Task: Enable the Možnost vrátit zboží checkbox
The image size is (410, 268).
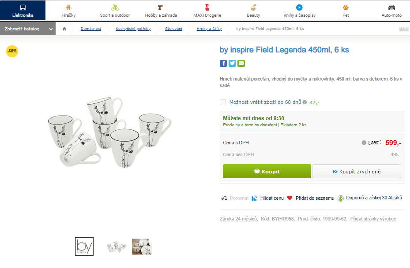Action: 223,102
